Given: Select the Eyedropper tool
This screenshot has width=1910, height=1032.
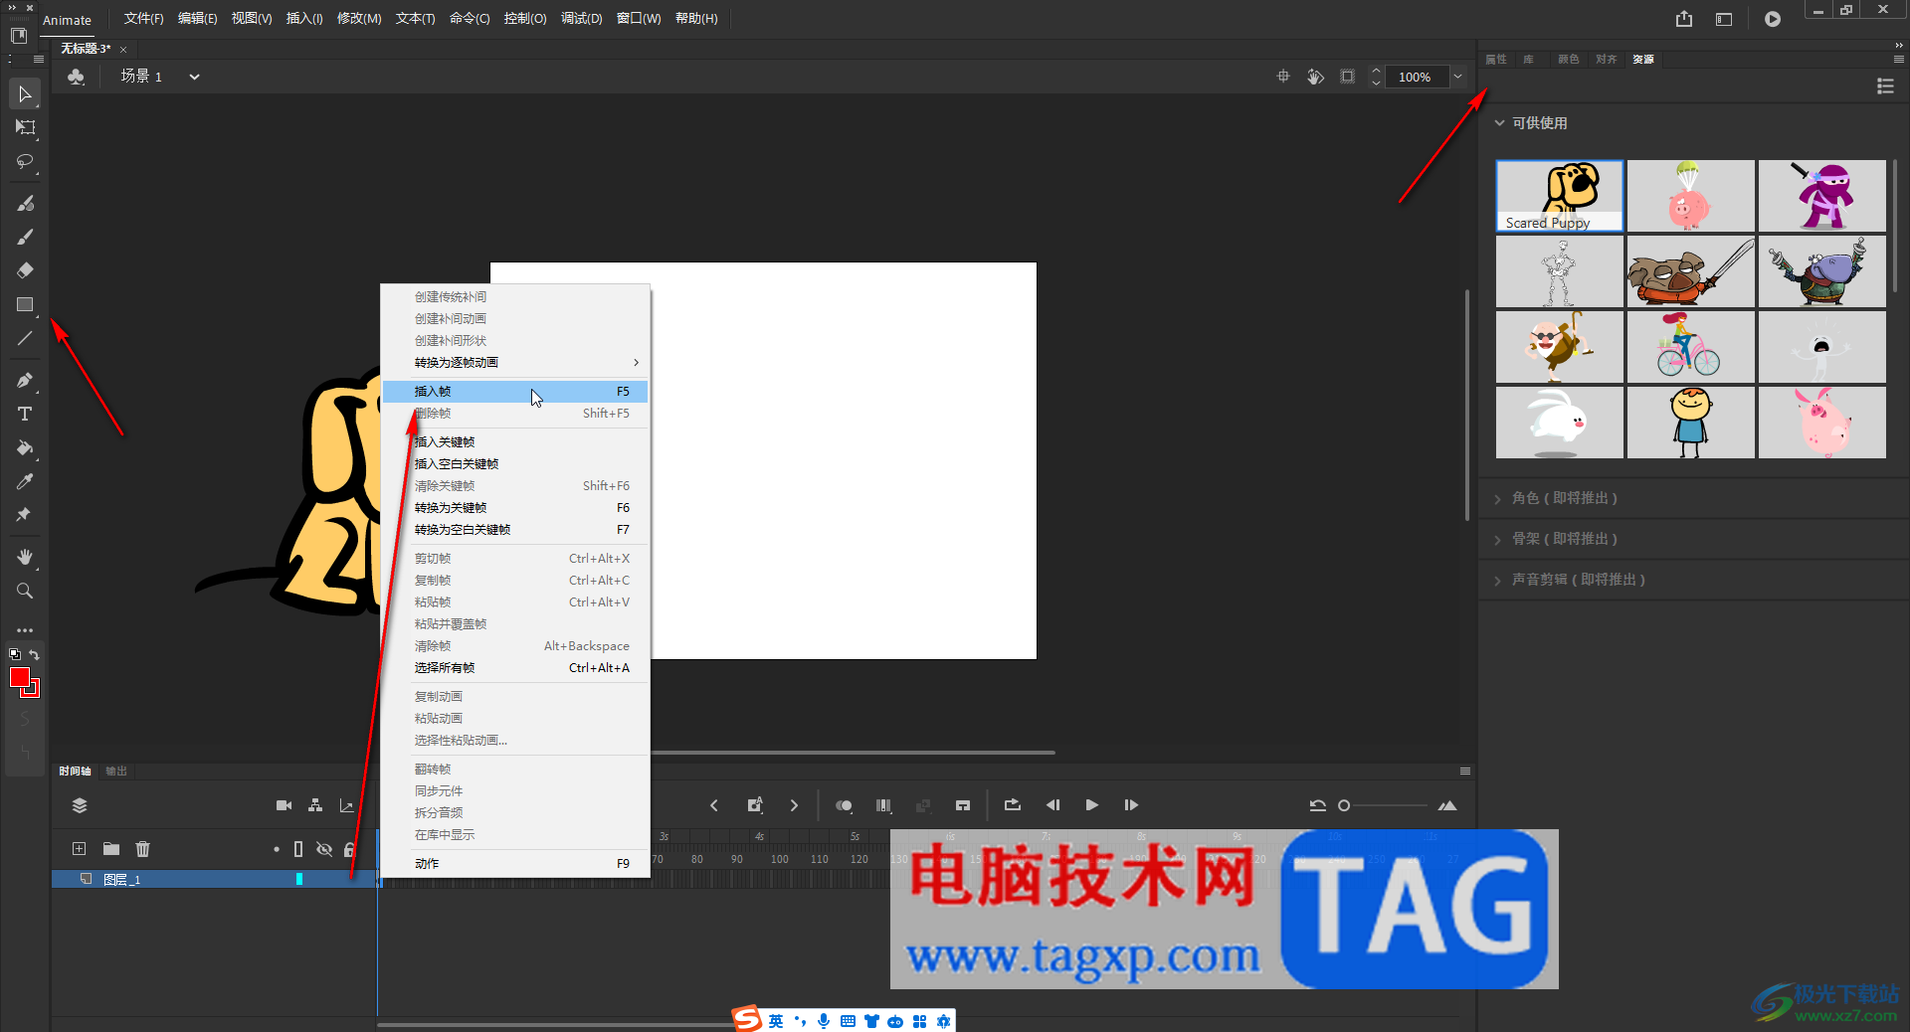Looking at the screenshot, I should [25, 481].
